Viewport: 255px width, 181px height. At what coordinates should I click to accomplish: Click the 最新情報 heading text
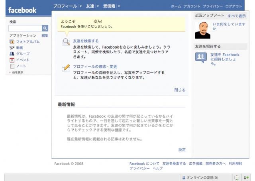click(67, 104)
